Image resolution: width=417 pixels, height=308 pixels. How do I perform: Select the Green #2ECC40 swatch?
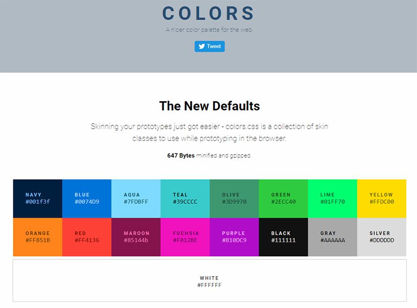[283, 198]
